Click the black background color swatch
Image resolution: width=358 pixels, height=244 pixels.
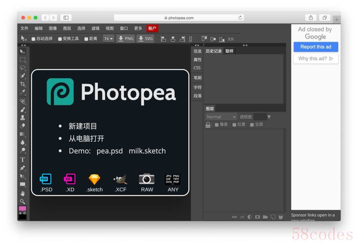click(x=23, y=217)
